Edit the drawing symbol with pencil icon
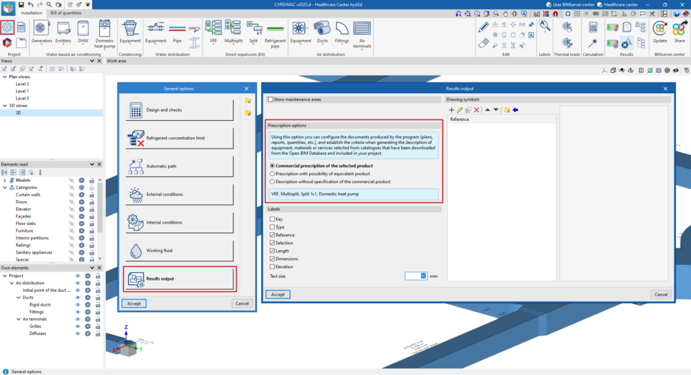The width and height of the screenshot is (691, 375). click(x=460, y=110)
